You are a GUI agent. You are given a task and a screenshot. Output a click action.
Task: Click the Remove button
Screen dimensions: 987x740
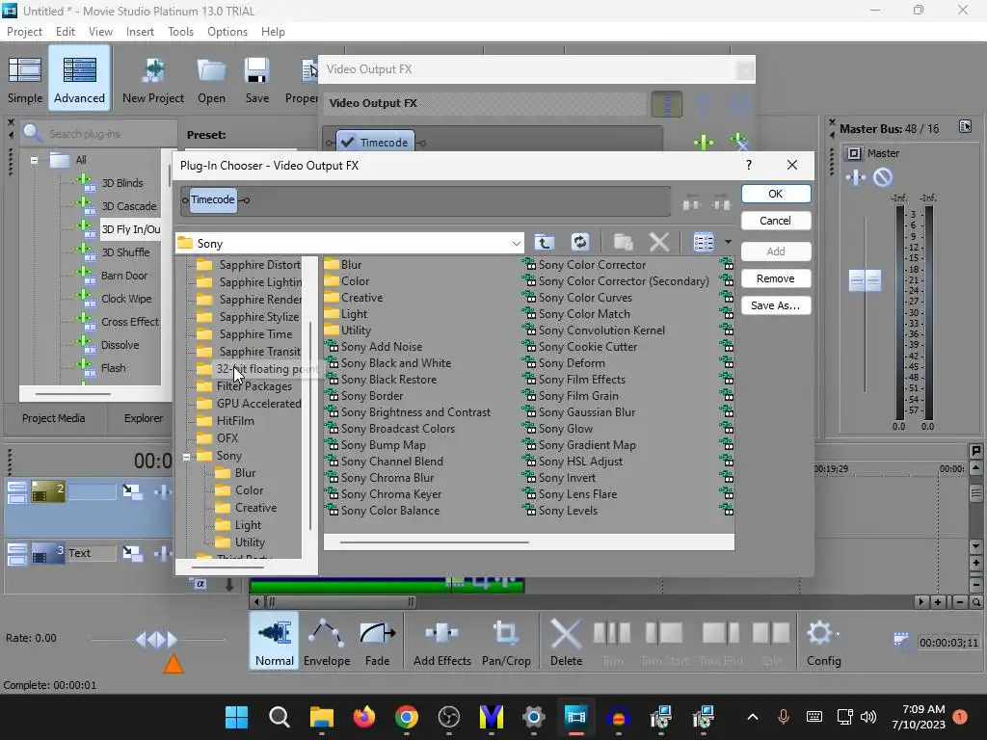tap(776, 278)
